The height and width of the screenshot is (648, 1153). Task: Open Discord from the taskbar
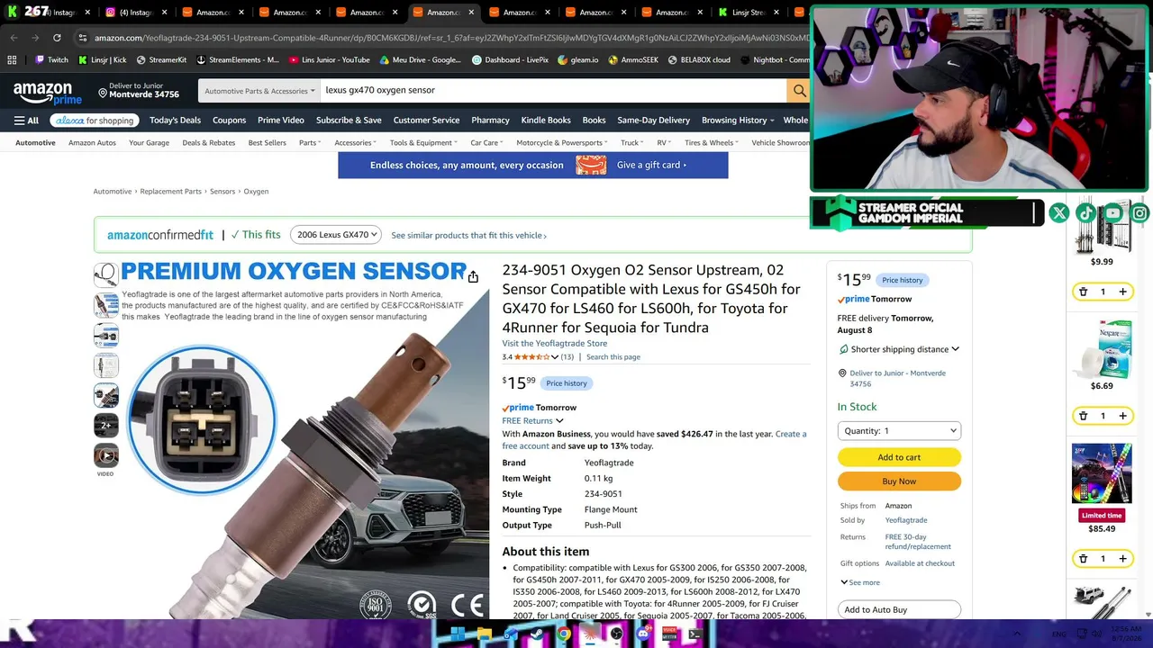tap(642, 634)
